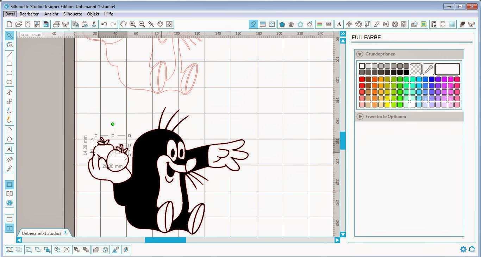Toggle the grid display icon
This screenshot has height=257, width=481.
(x=452, y=24)
